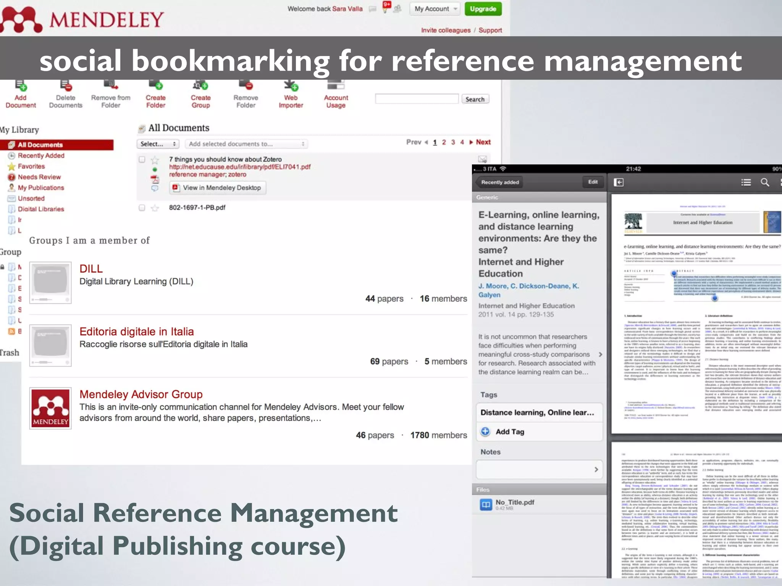Tap the Add Tag plus icon
Screen dimensions: 782x586
pyautogui.click(x=485, y=431)
